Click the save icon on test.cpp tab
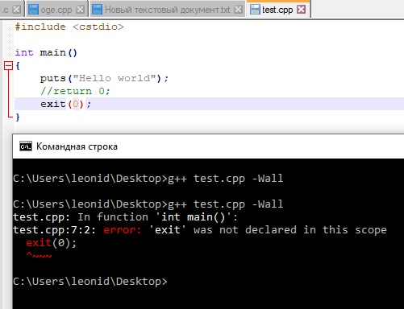Viewport: 404px width, 309px height. tap(255, 10)
